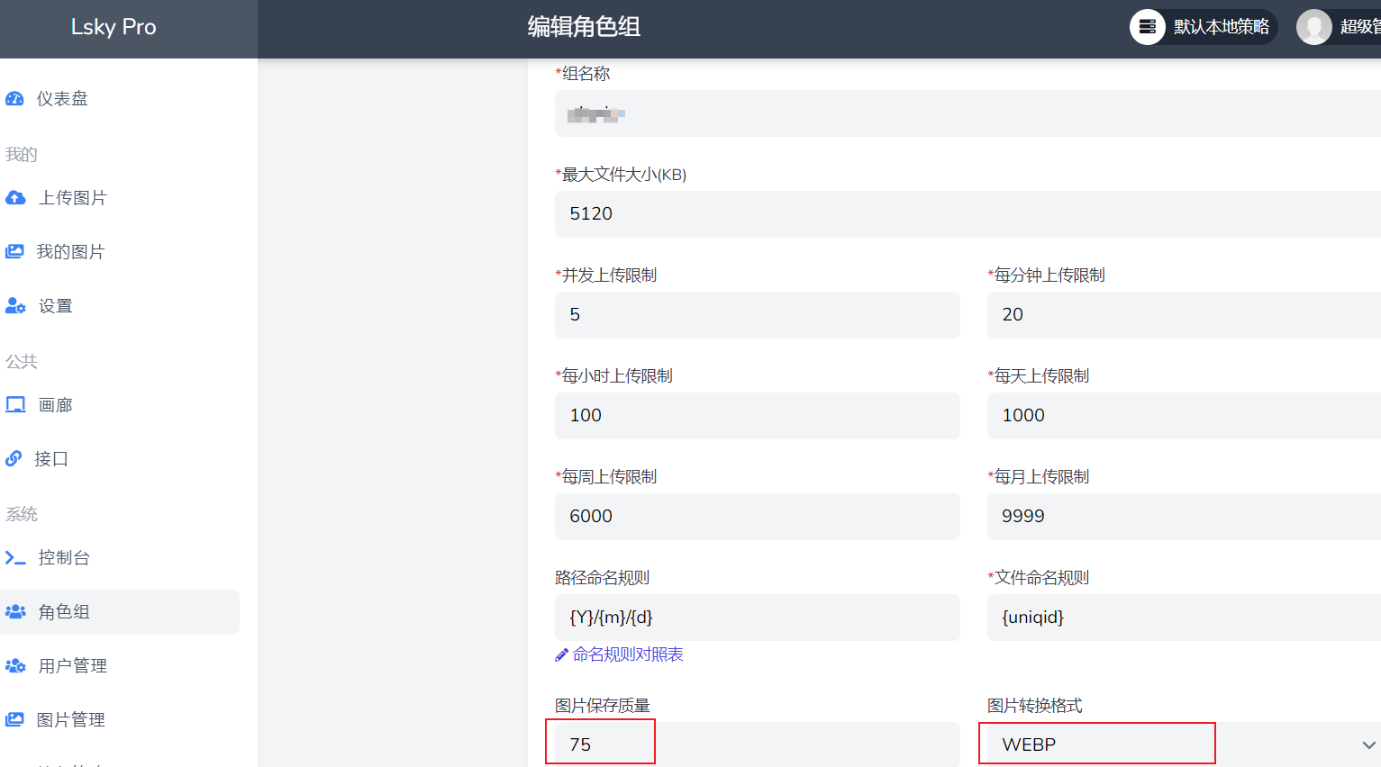This screenshot has width=1381, height=767.
Task: Click the gallery monitor icon
Action: tap(15, 405)
